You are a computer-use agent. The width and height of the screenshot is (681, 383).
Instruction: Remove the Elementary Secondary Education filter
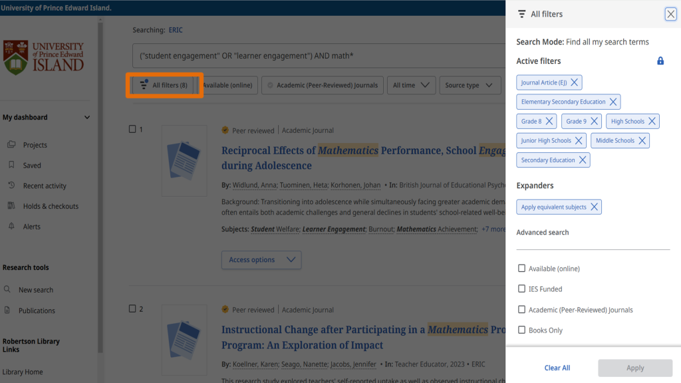tap(613, 102)
